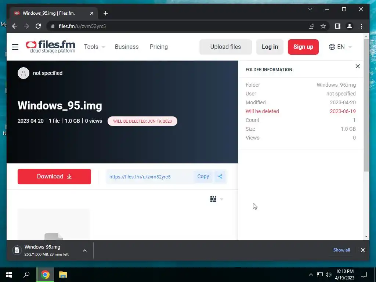This screenshot has height=282, width=376.
Task: Switch file grid view layout
Action: point(213,199)
